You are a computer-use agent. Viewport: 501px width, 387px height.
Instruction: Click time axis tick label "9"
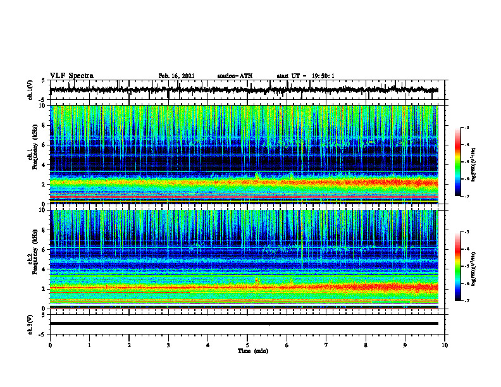[405, 345]
